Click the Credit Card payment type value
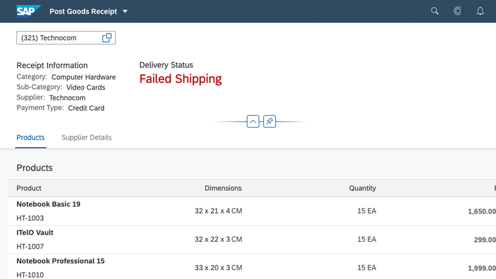Image resolution: width=496 pixels, height=279 pixels. coord(86,108)
